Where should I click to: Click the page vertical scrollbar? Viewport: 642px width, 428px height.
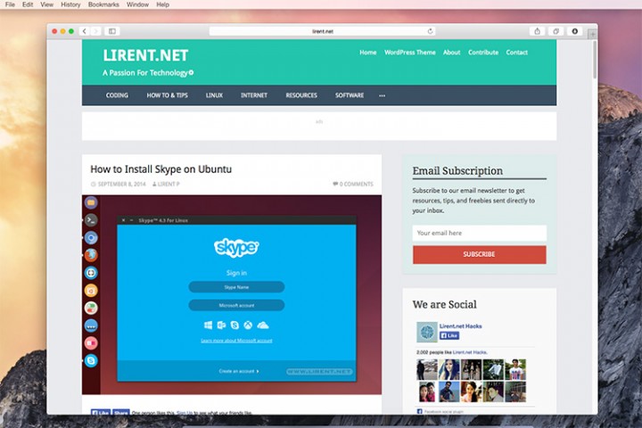coord(595,61)
